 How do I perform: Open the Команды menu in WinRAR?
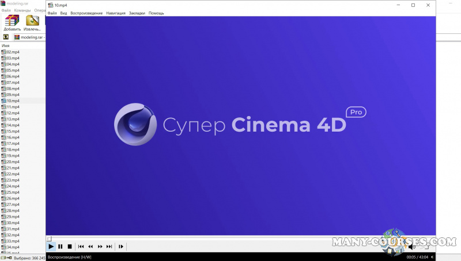(x=22, y=10)
